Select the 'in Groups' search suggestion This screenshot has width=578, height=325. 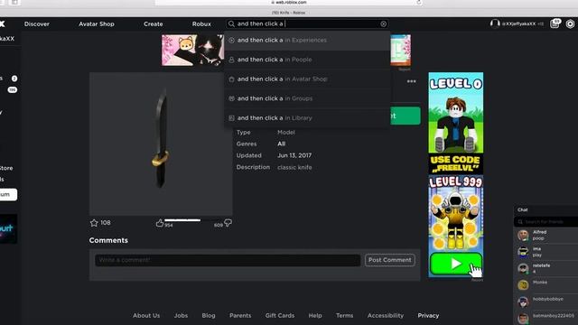point(307,98)
